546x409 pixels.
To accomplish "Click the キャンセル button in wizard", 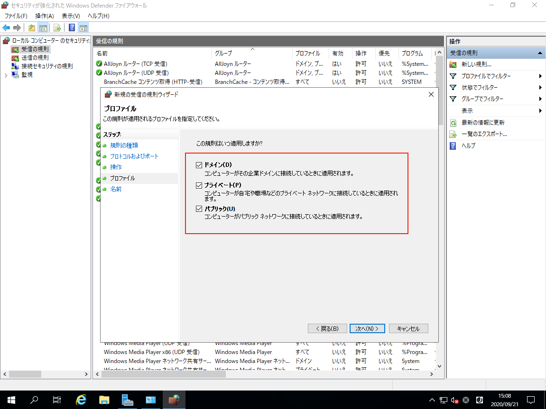I will (408, 328).
